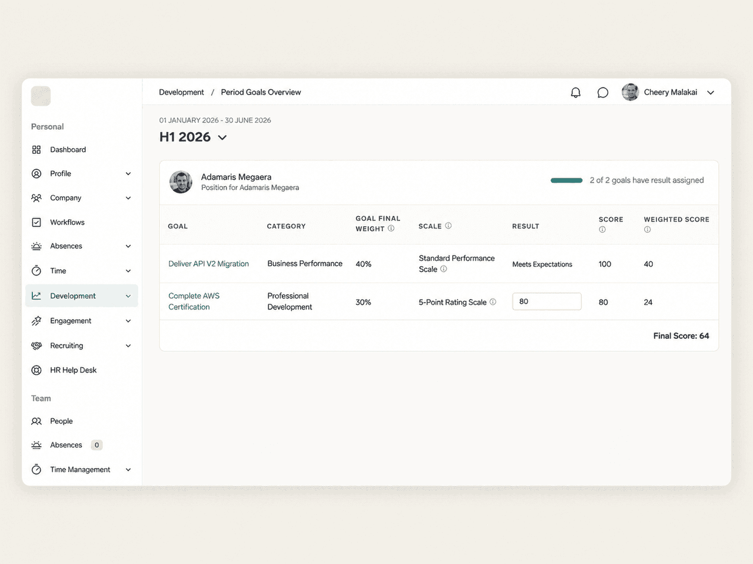
Task: Click the Team People icon
Action: pyautogui.click(x=36, y=421)
